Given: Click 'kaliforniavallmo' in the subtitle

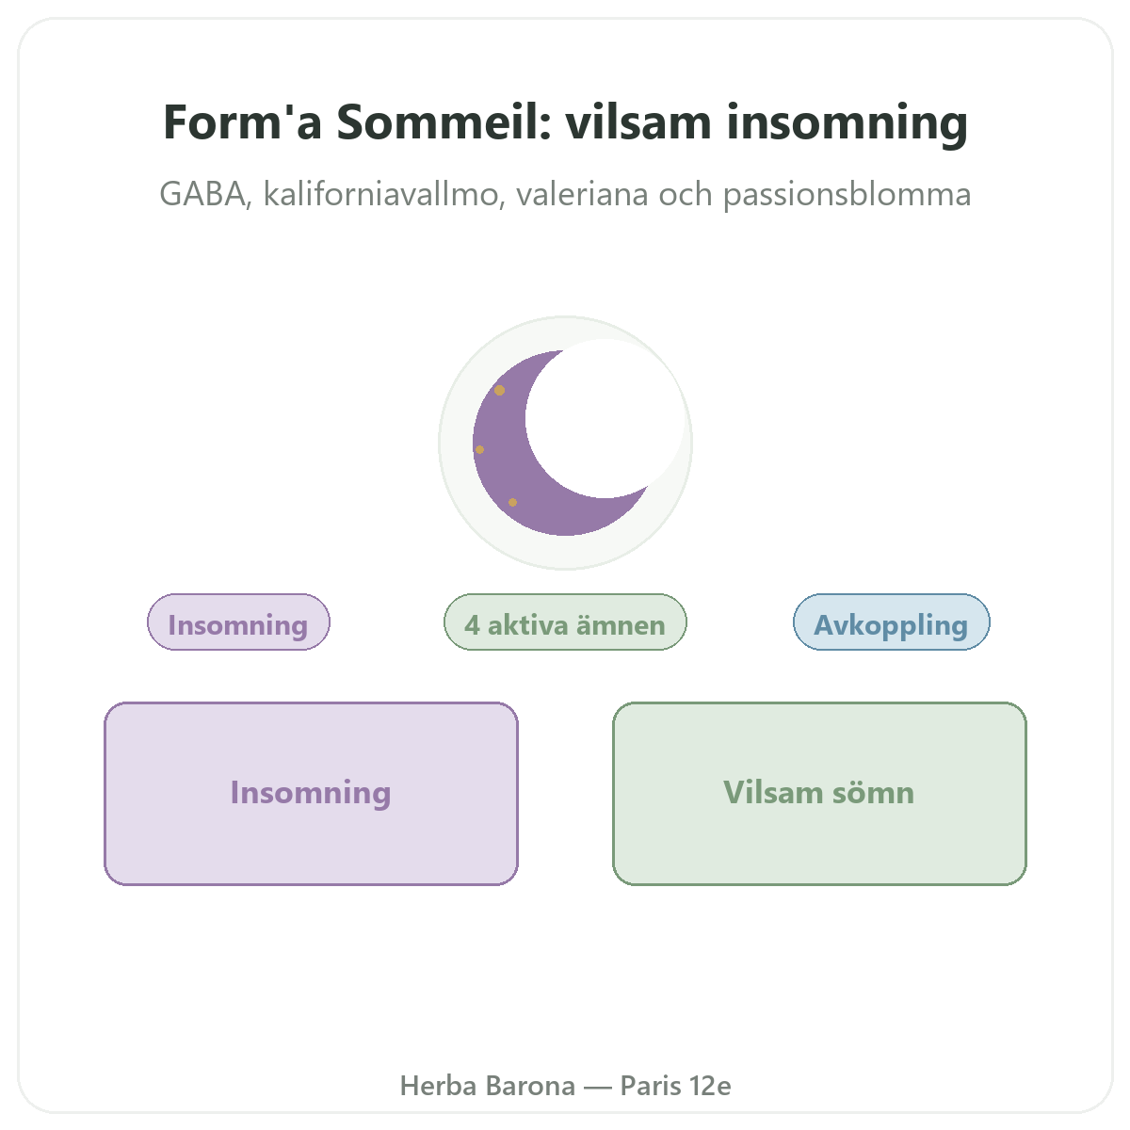Looking at the screenshot, I should click(380, 195).
